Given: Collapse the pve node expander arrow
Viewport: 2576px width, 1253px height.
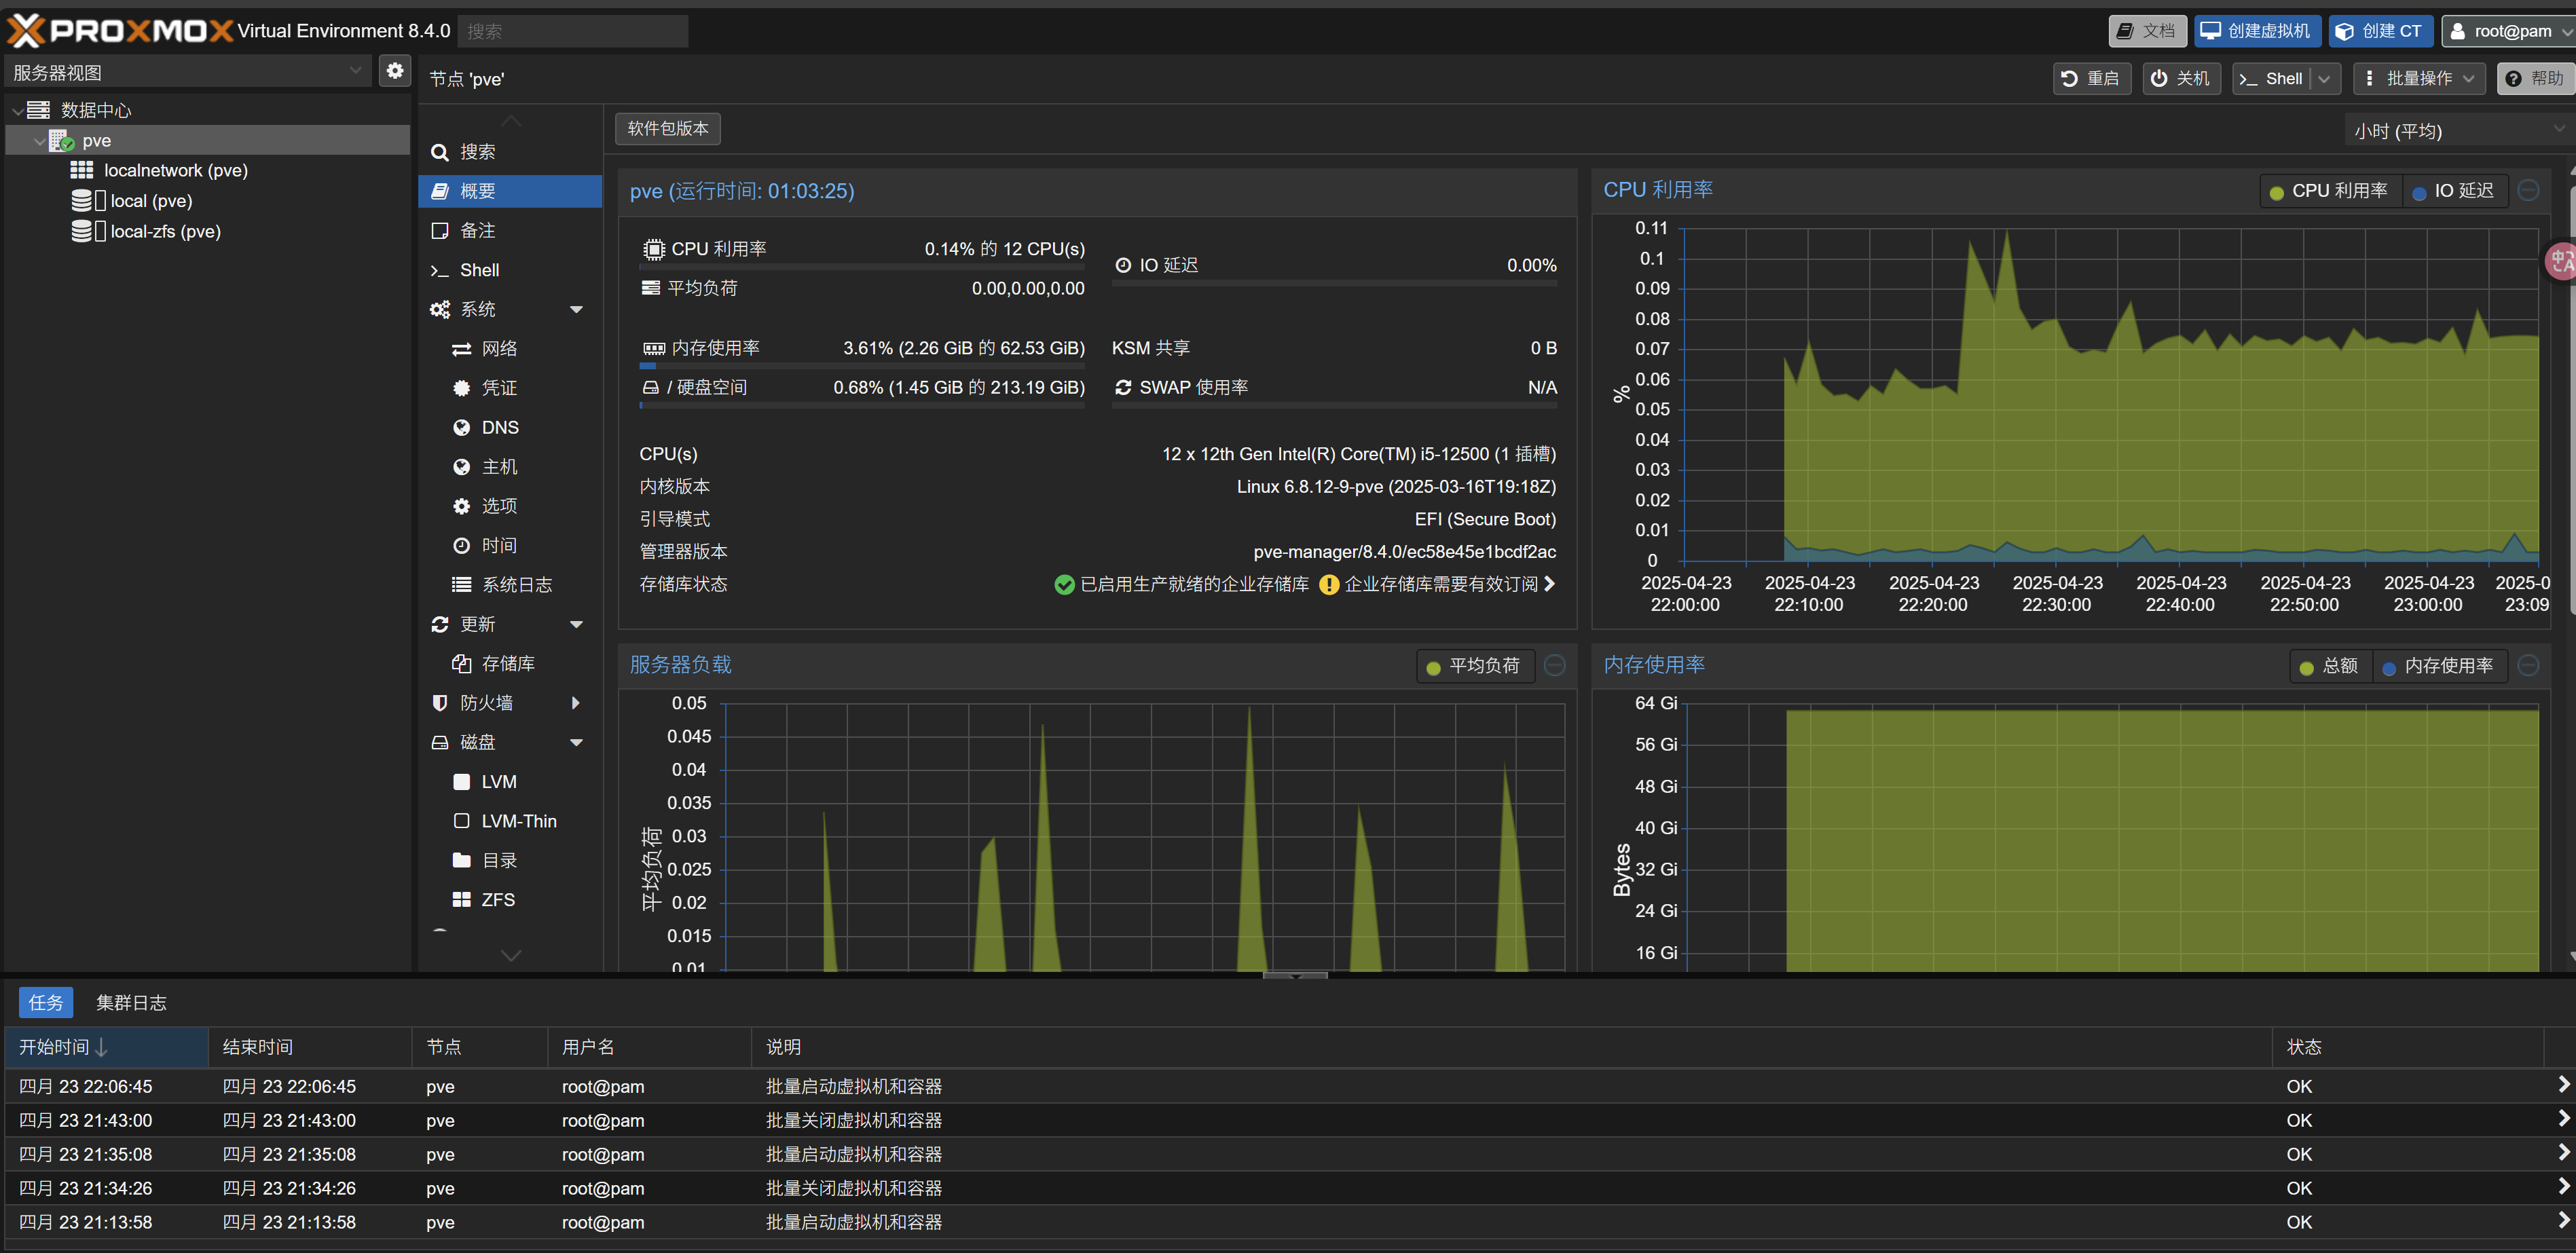Looking at the screenshot, I should click(39, 140).
